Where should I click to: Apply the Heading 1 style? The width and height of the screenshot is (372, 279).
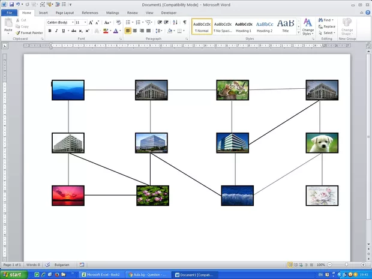[244, 26]
